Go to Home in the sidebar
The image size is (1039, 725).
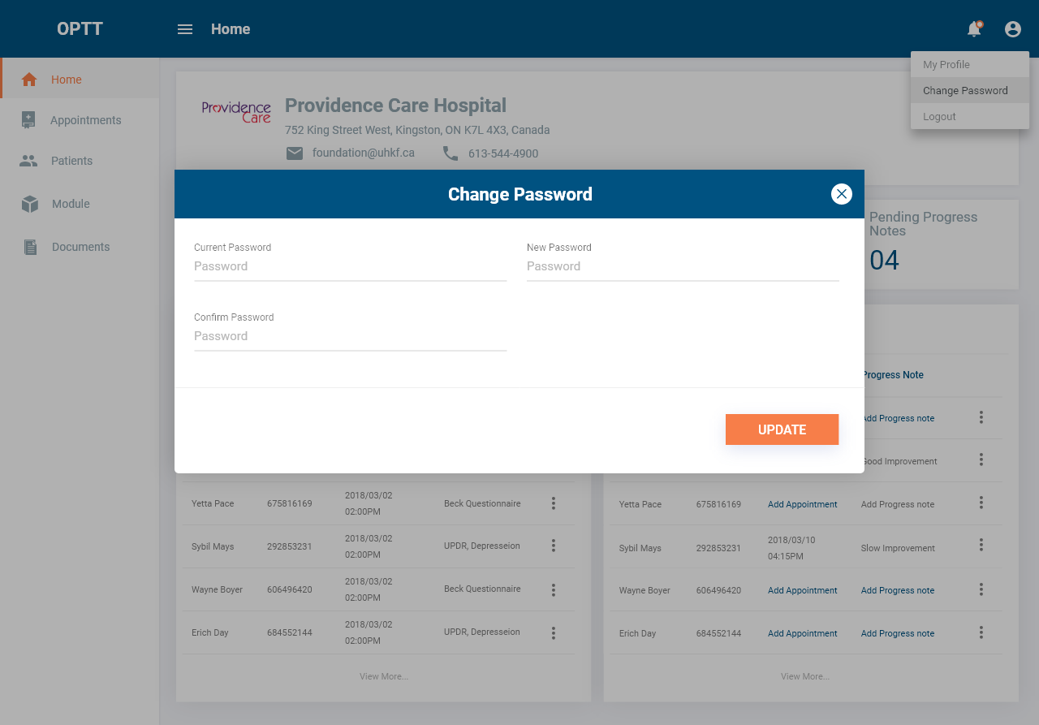coord(66,80)
